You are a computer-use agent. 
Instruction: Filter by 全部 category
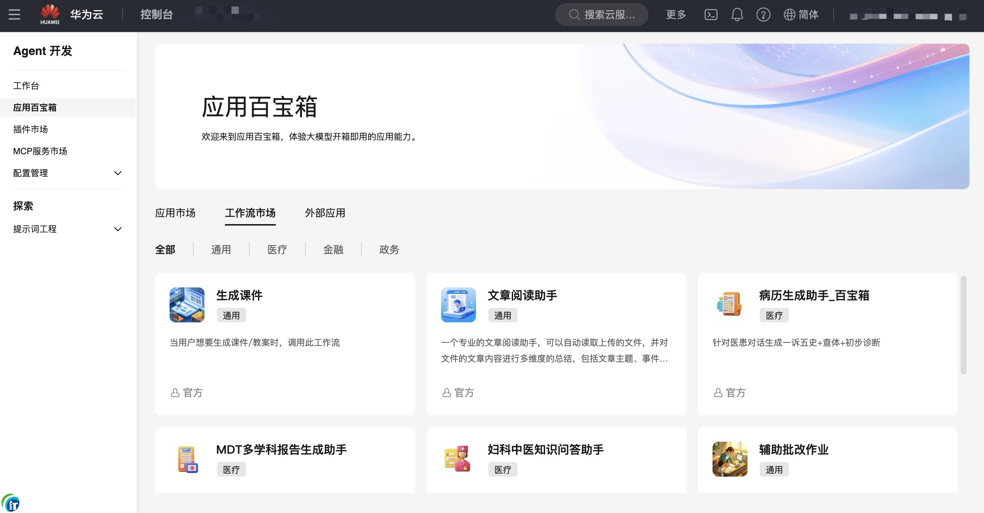[x=165, y=250]
